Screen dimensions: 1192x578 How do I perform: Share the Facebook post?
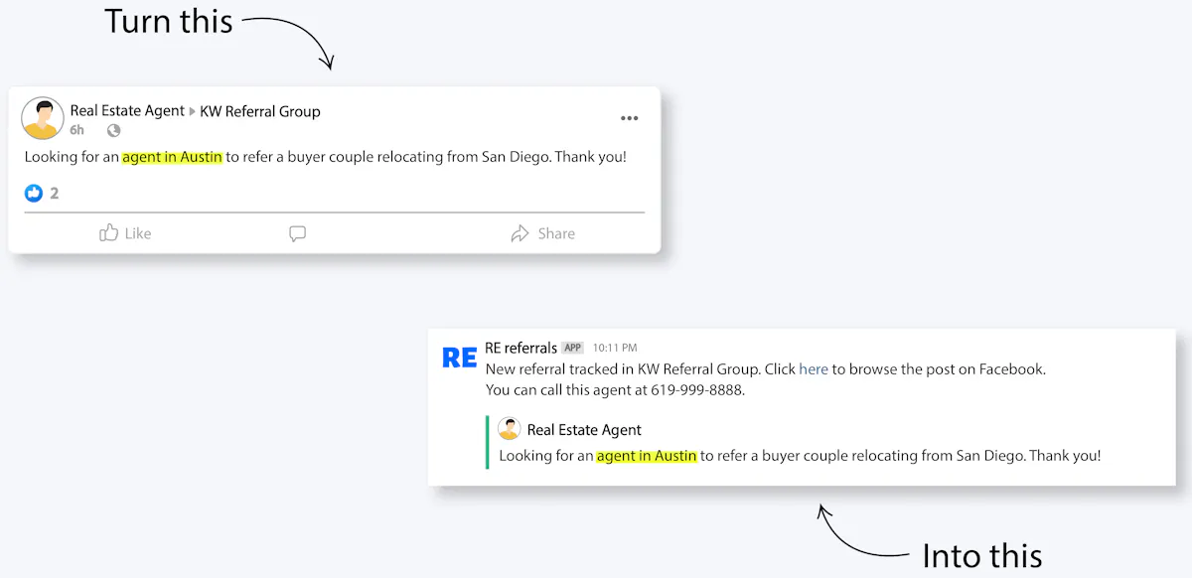(542, 233)
